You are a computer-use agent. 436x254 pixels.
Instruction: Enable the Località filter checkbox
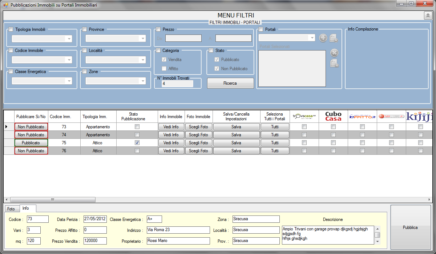coord(85,51)
